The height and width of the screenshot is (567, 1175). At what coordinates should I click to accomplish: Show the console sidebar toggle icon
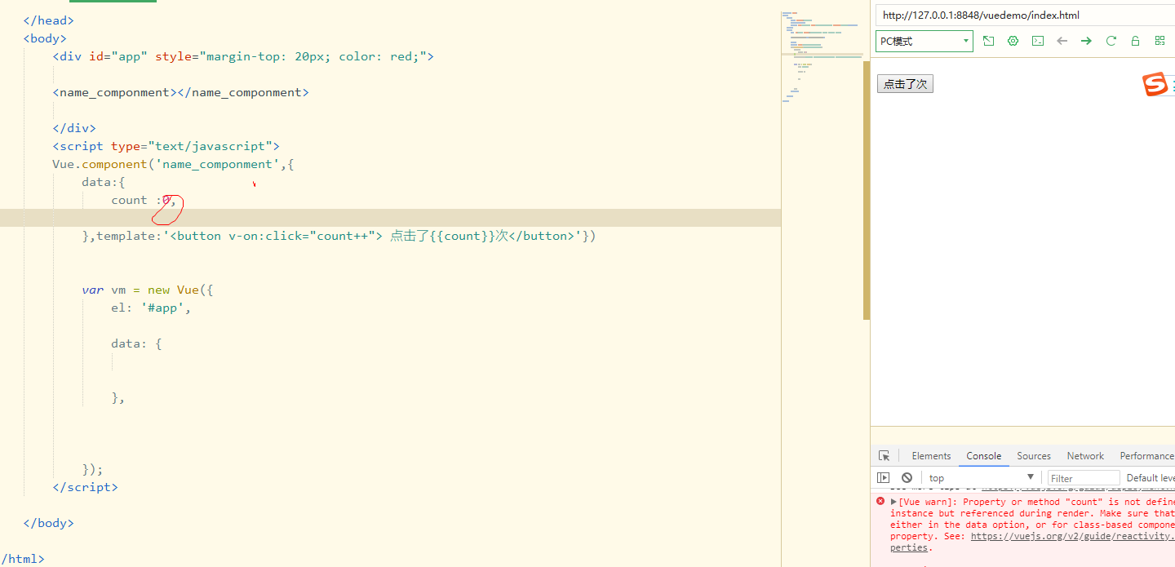(884, 478)
